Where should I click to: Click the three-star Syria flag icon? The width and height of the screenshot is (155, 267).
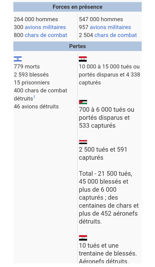point(83,142)
